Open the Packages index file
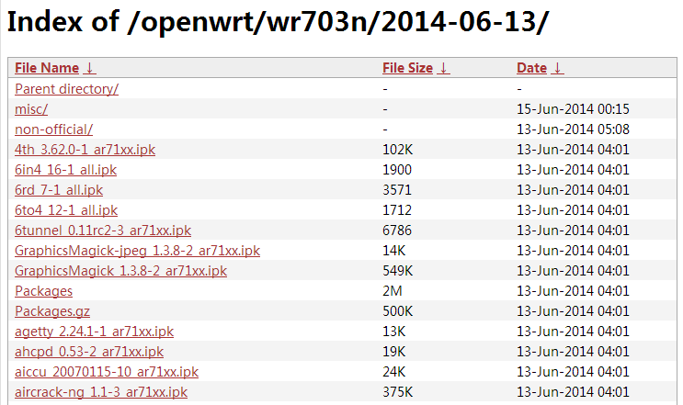This screenshot has height=405, width=683. coord(43,291)
